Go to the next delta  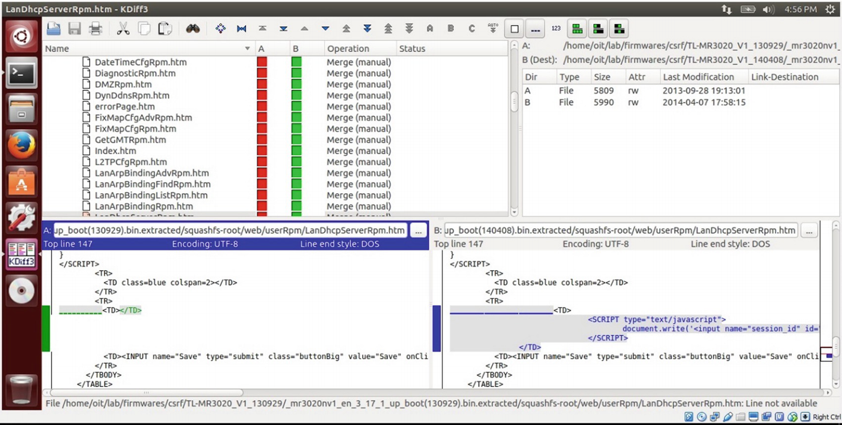click(x=325, y=28)
